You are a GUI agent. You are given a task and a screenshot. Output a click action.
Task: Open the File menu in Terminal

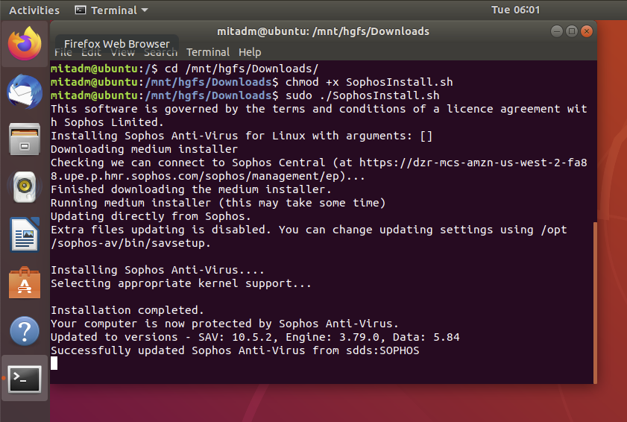tap(63, 52)
